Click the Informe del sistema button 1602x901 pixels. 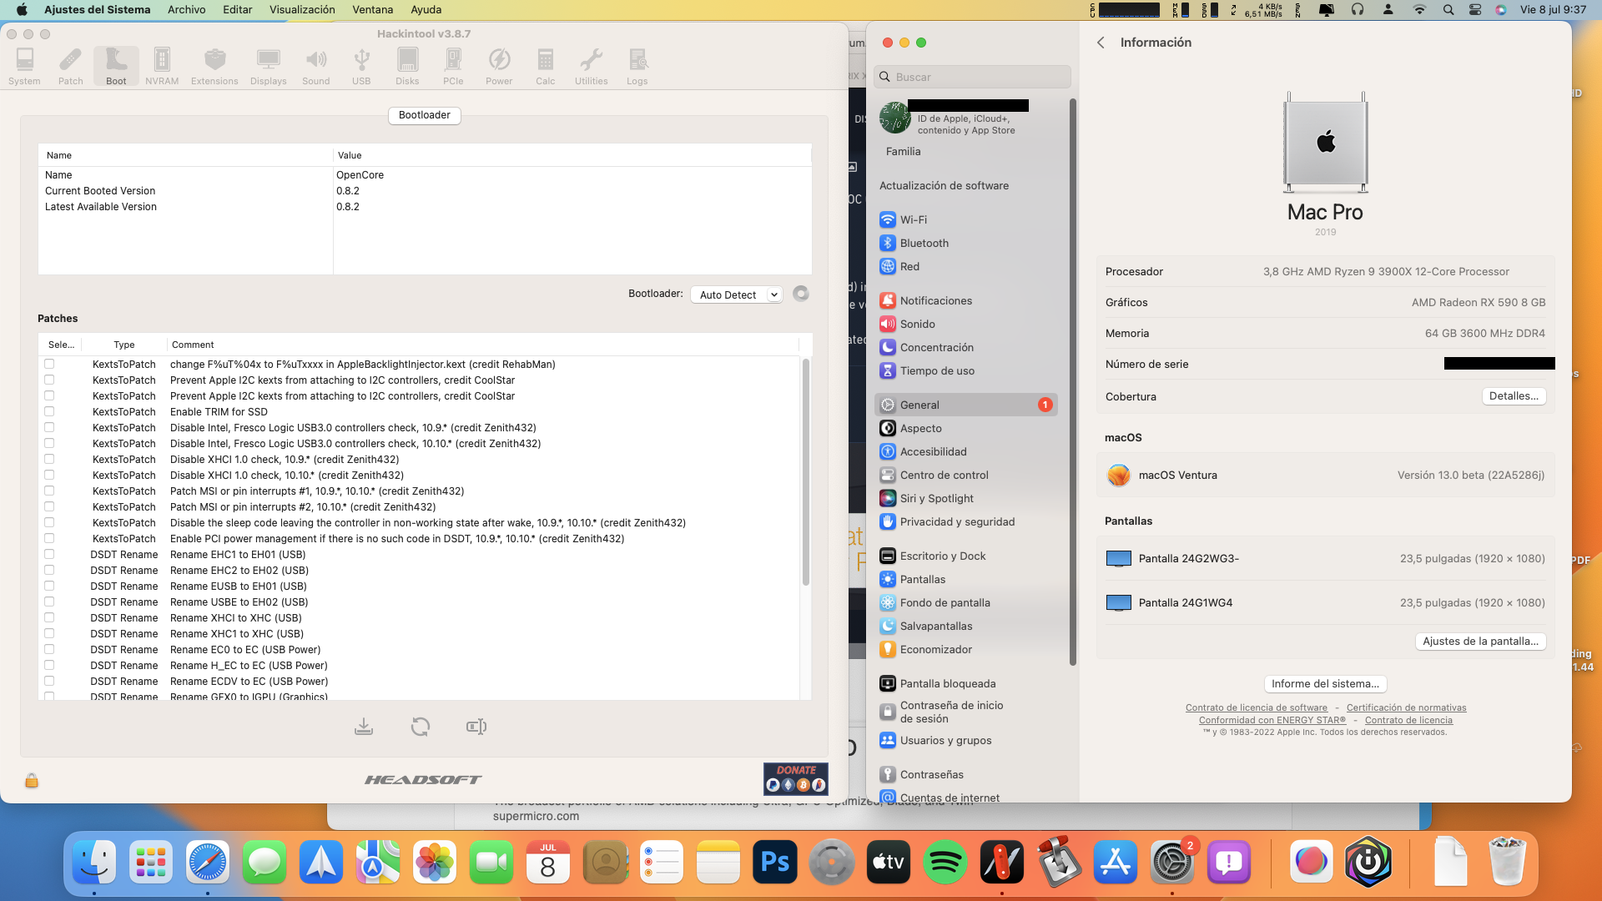tap(1325, 684)
